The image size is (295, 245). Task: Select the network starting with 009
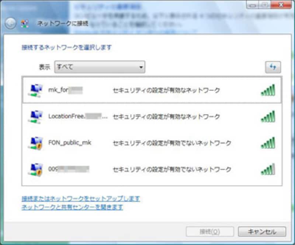(69, 169)
